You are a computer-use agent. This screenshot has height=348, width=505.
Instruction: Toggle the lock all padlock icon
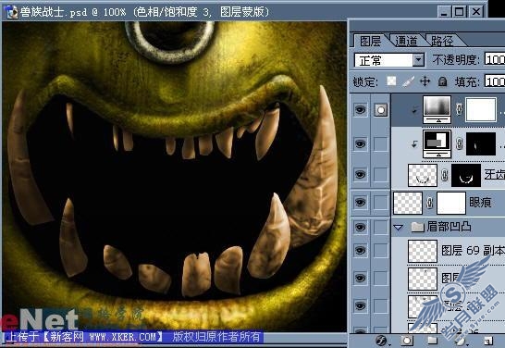tap(442, 81)
